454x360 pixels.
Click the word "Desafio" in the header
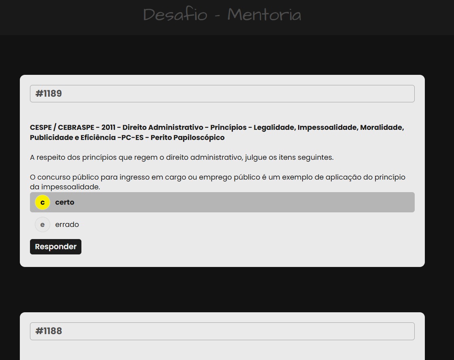click(x=175, y=15)
